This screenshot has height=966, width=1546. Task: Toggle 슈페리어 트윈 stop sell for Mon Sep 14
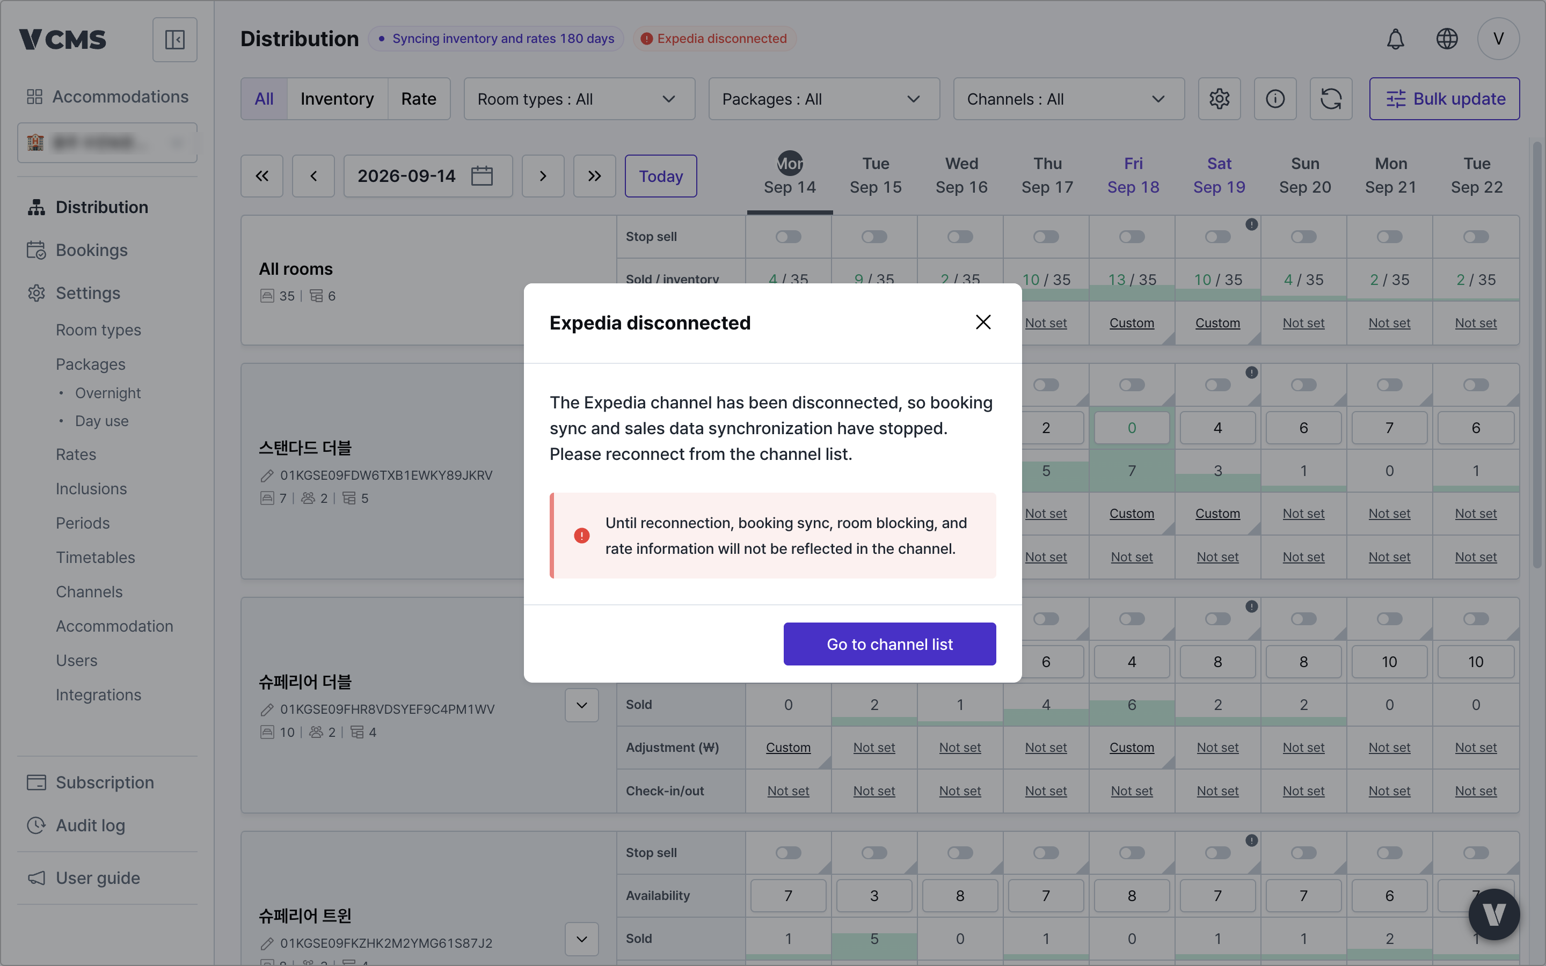[x=789, y=853]
